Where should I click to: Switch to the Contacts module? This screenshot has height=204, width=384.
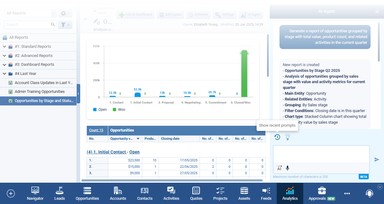pos(144,193)
